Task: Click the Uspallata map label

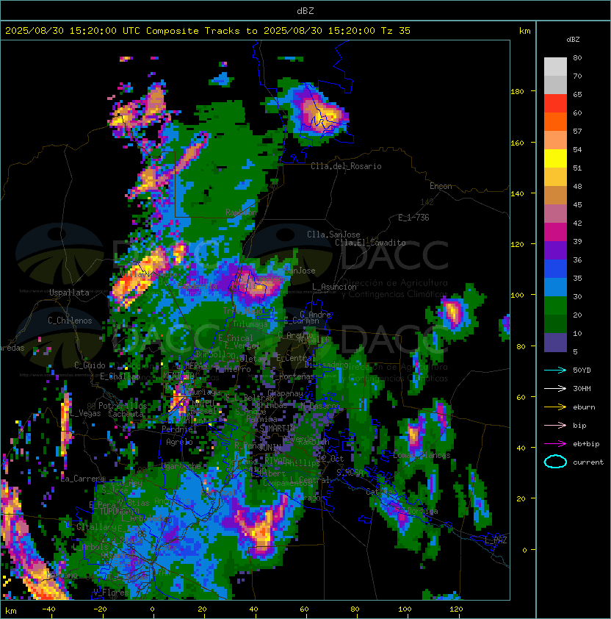Action: (69, 293)
